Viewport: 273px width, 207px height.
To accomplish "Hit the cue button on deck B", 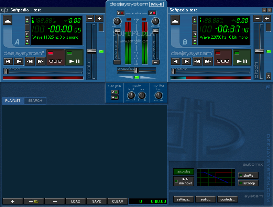I will pos(223,58).
